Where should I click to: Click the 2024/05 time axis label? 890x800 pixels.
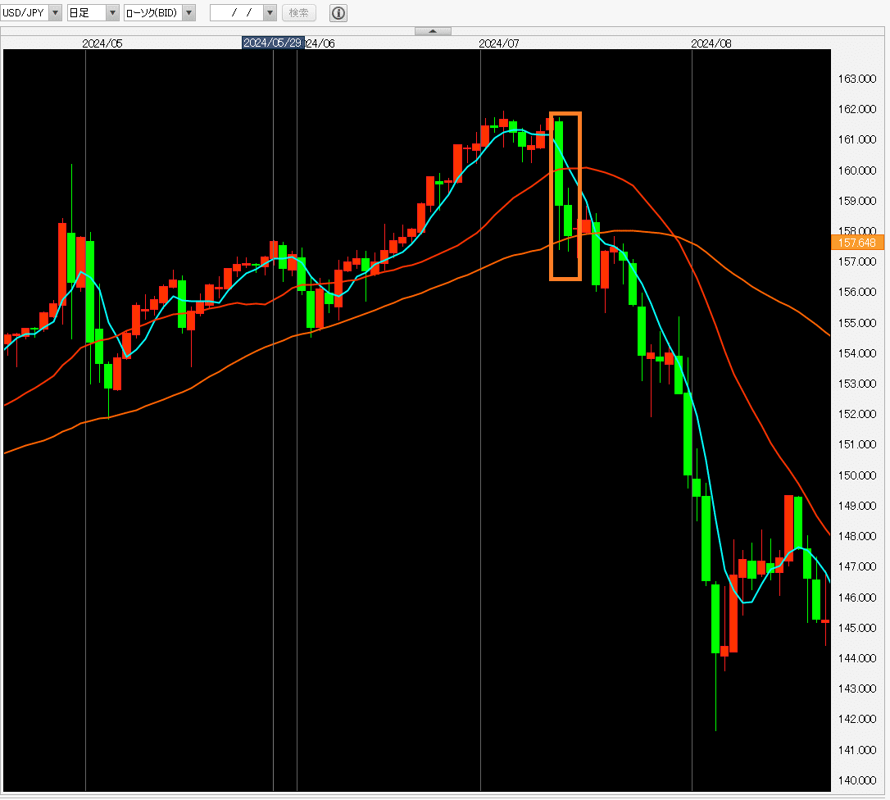[102, 43]
